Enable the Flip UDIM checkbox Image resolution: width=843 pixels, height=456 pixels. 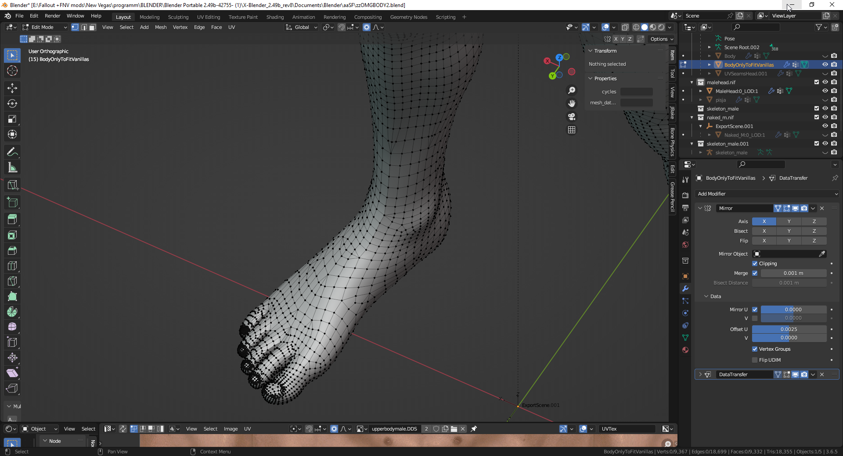(755, 360)
